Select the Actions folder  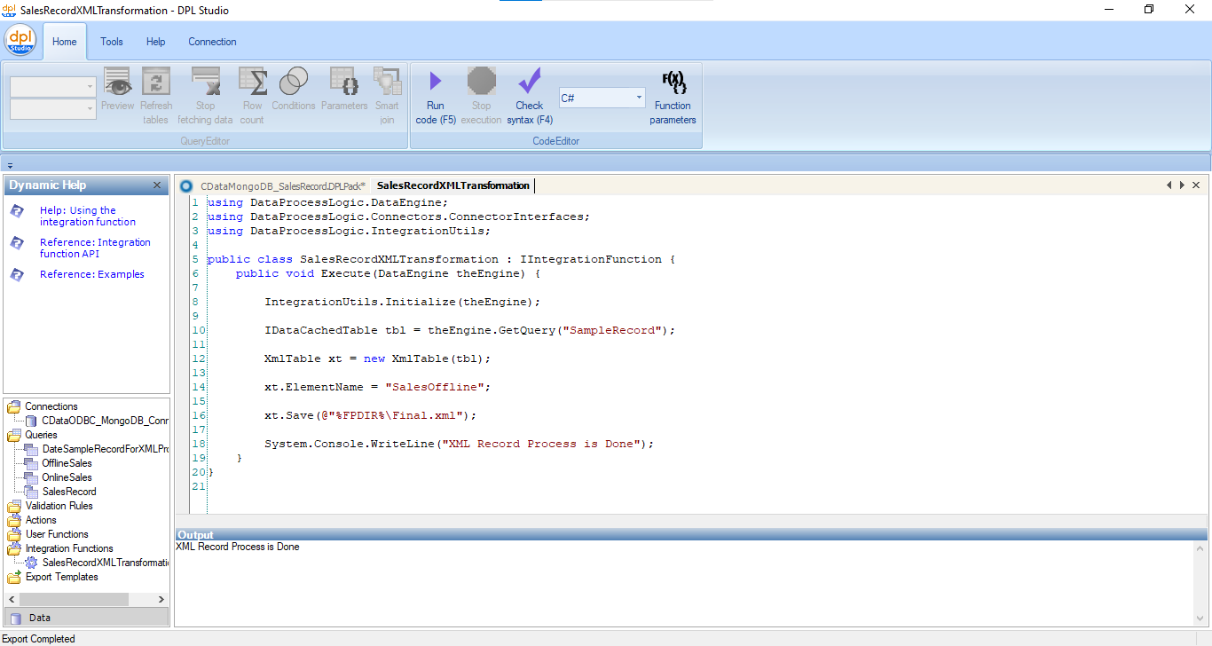tap(41, 520)
